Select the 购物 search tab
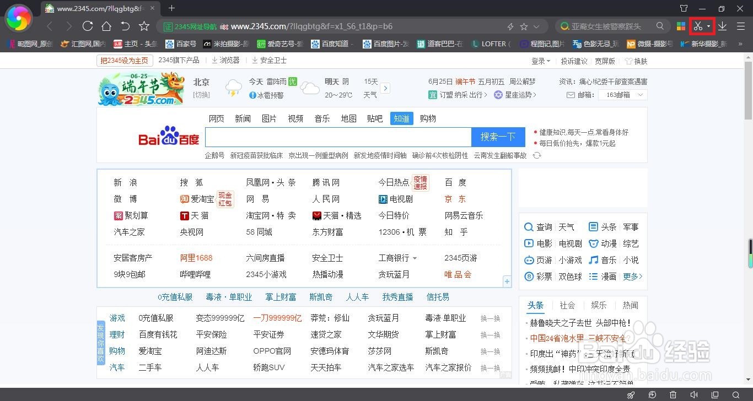The width and height of the screenshot is (753, 401). pos(428,118)
